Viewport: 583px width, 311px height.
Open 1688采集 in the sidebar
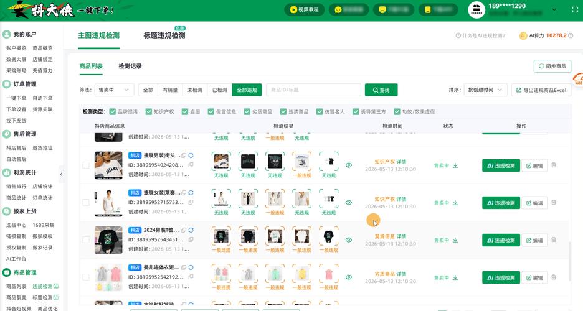point(43,225)
